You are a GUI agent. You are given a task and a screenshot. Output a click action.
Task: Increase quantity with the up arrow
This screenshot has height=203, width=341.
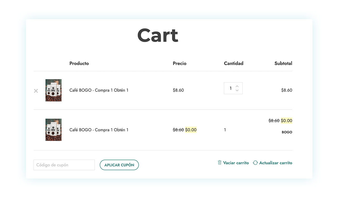coord(237,86)
